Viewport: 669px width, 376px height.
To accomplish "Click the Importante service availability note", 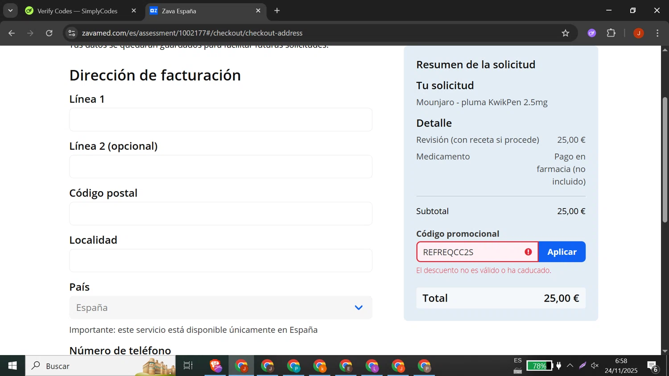I will [x=194, y=330].
